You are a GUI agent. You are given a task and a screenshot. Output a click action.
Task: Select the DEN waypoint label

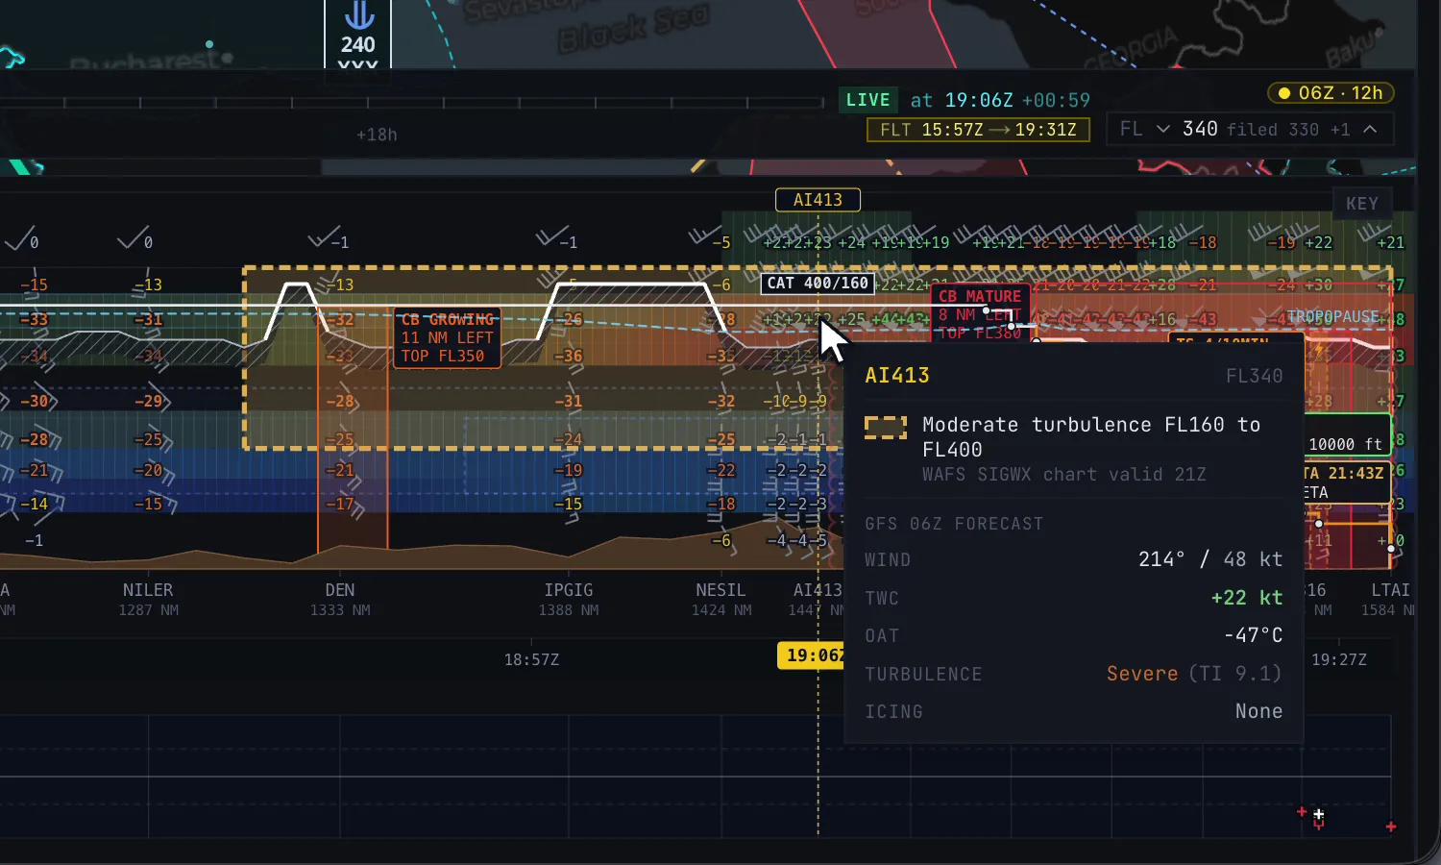[x=340, y=590]
